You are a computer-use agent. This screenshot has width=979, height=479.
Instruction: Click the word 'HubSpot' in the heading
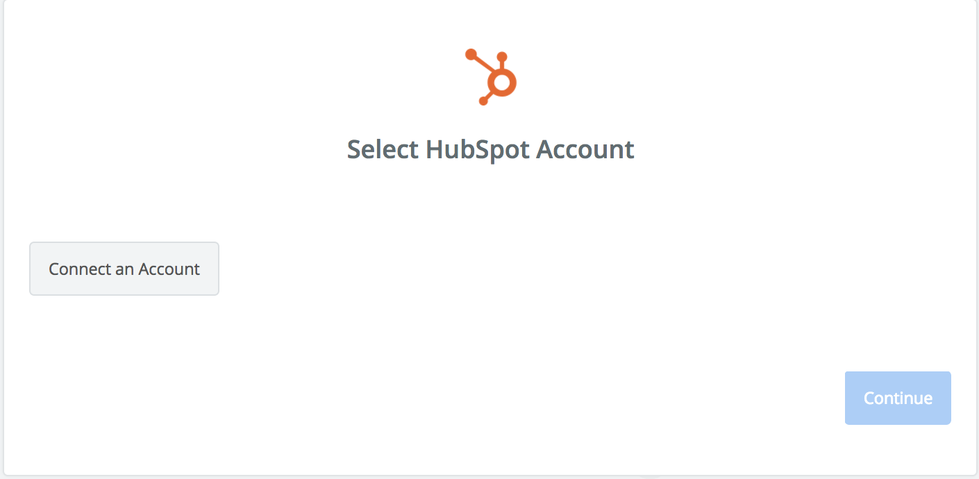(478, 150)
